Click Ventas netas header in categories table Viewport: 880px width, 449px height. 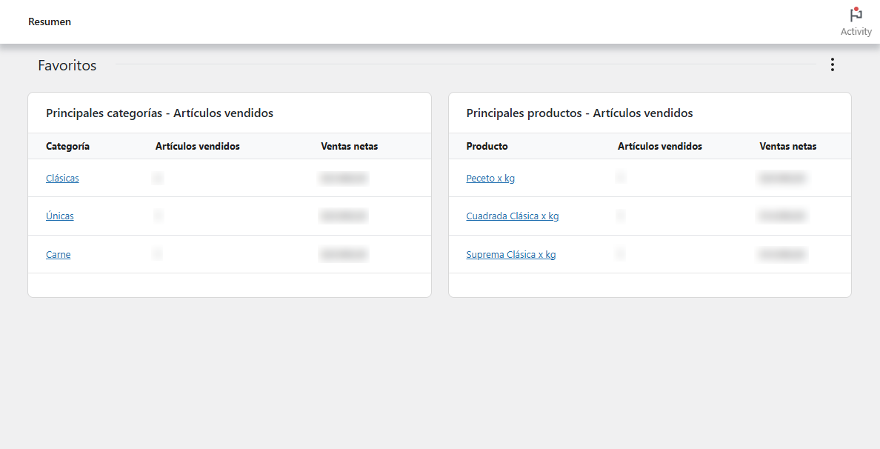(349, 147)
